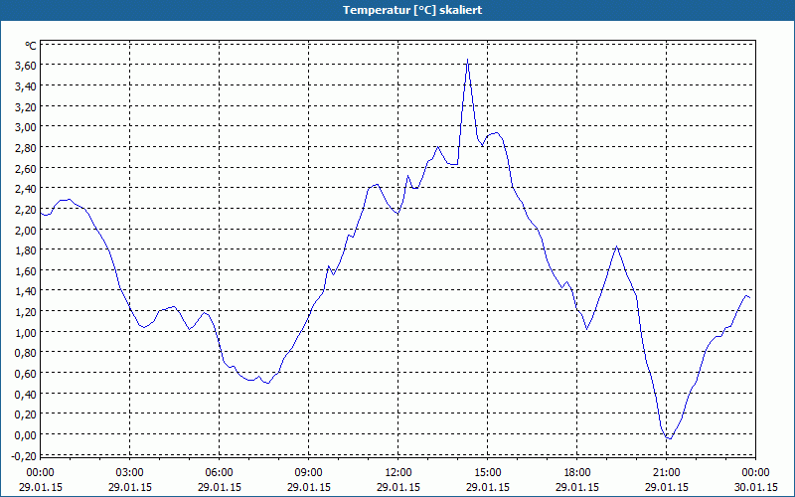Screen dimensions: 795x497
Task: Click the °C unit label on y-axis
Action: 31,46
